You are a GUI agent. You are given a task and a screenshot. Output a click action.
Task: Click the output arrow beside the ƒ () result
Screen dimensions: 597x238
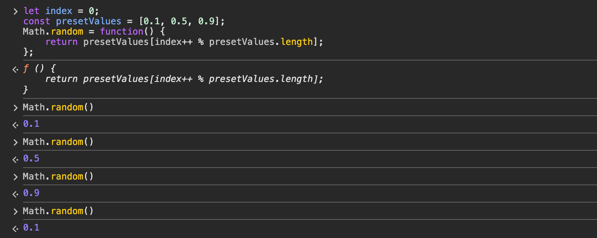point(16,70)
